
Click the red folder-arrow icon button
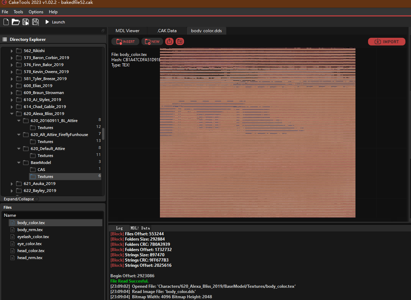coord(180,42)
